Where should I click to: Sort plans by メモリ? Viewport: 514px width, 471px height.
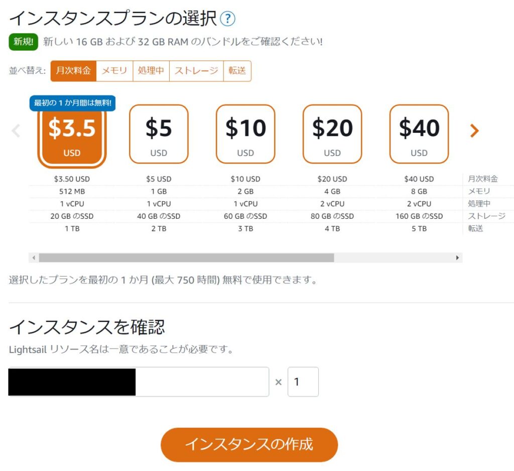(x=114, y=71)
